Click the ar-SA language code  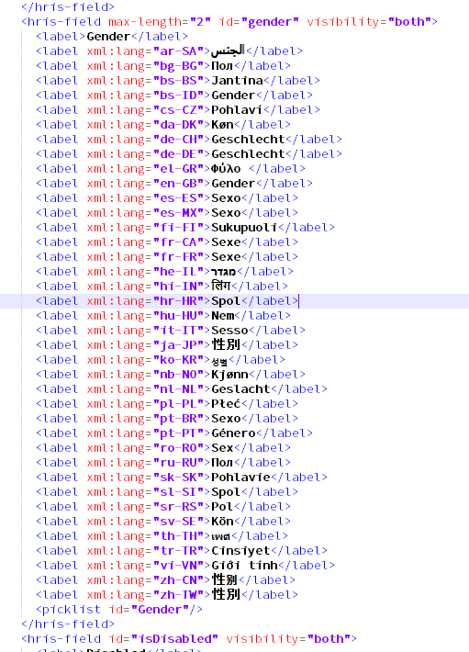point(178,51)
